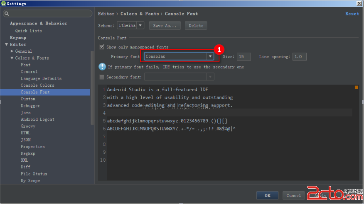Click the Reset link

(352, 14)
